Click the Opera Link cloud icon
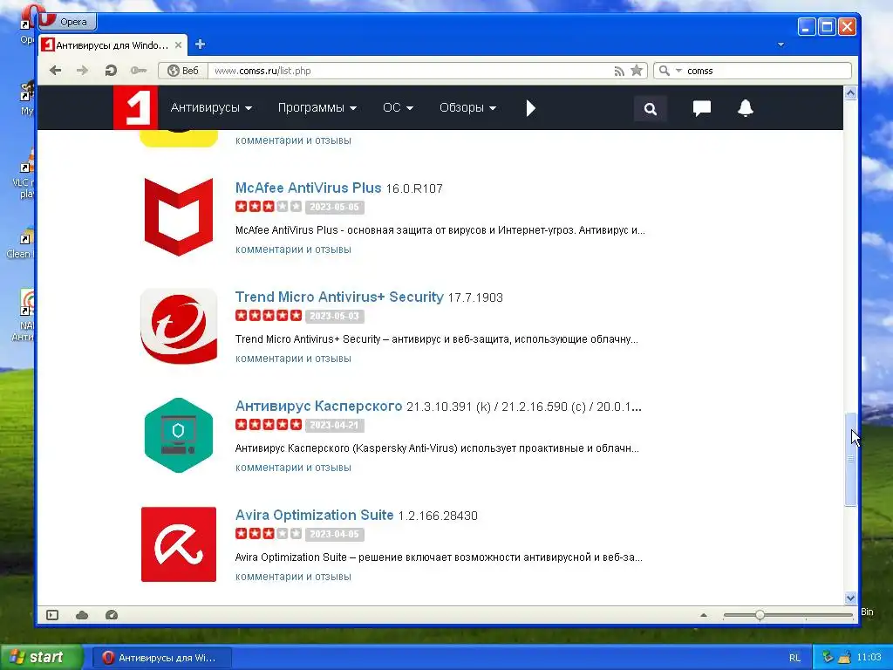The image size is (893, 670). click(82, 615)
